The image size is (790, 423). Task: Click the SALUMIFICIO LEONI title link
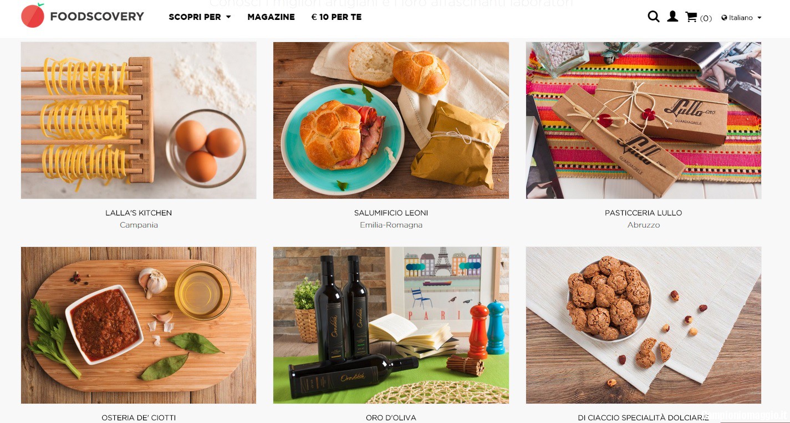[x=391, y=213]
